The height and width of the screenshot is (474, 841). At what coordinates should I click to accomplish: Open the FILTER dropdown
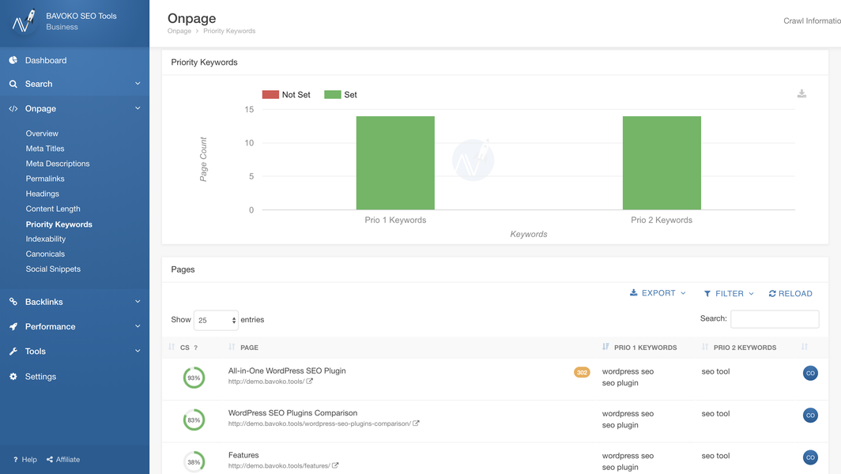(x=729, y=293)
